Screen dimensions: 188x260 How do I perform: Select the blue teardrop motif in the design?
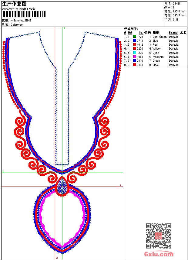62,187
